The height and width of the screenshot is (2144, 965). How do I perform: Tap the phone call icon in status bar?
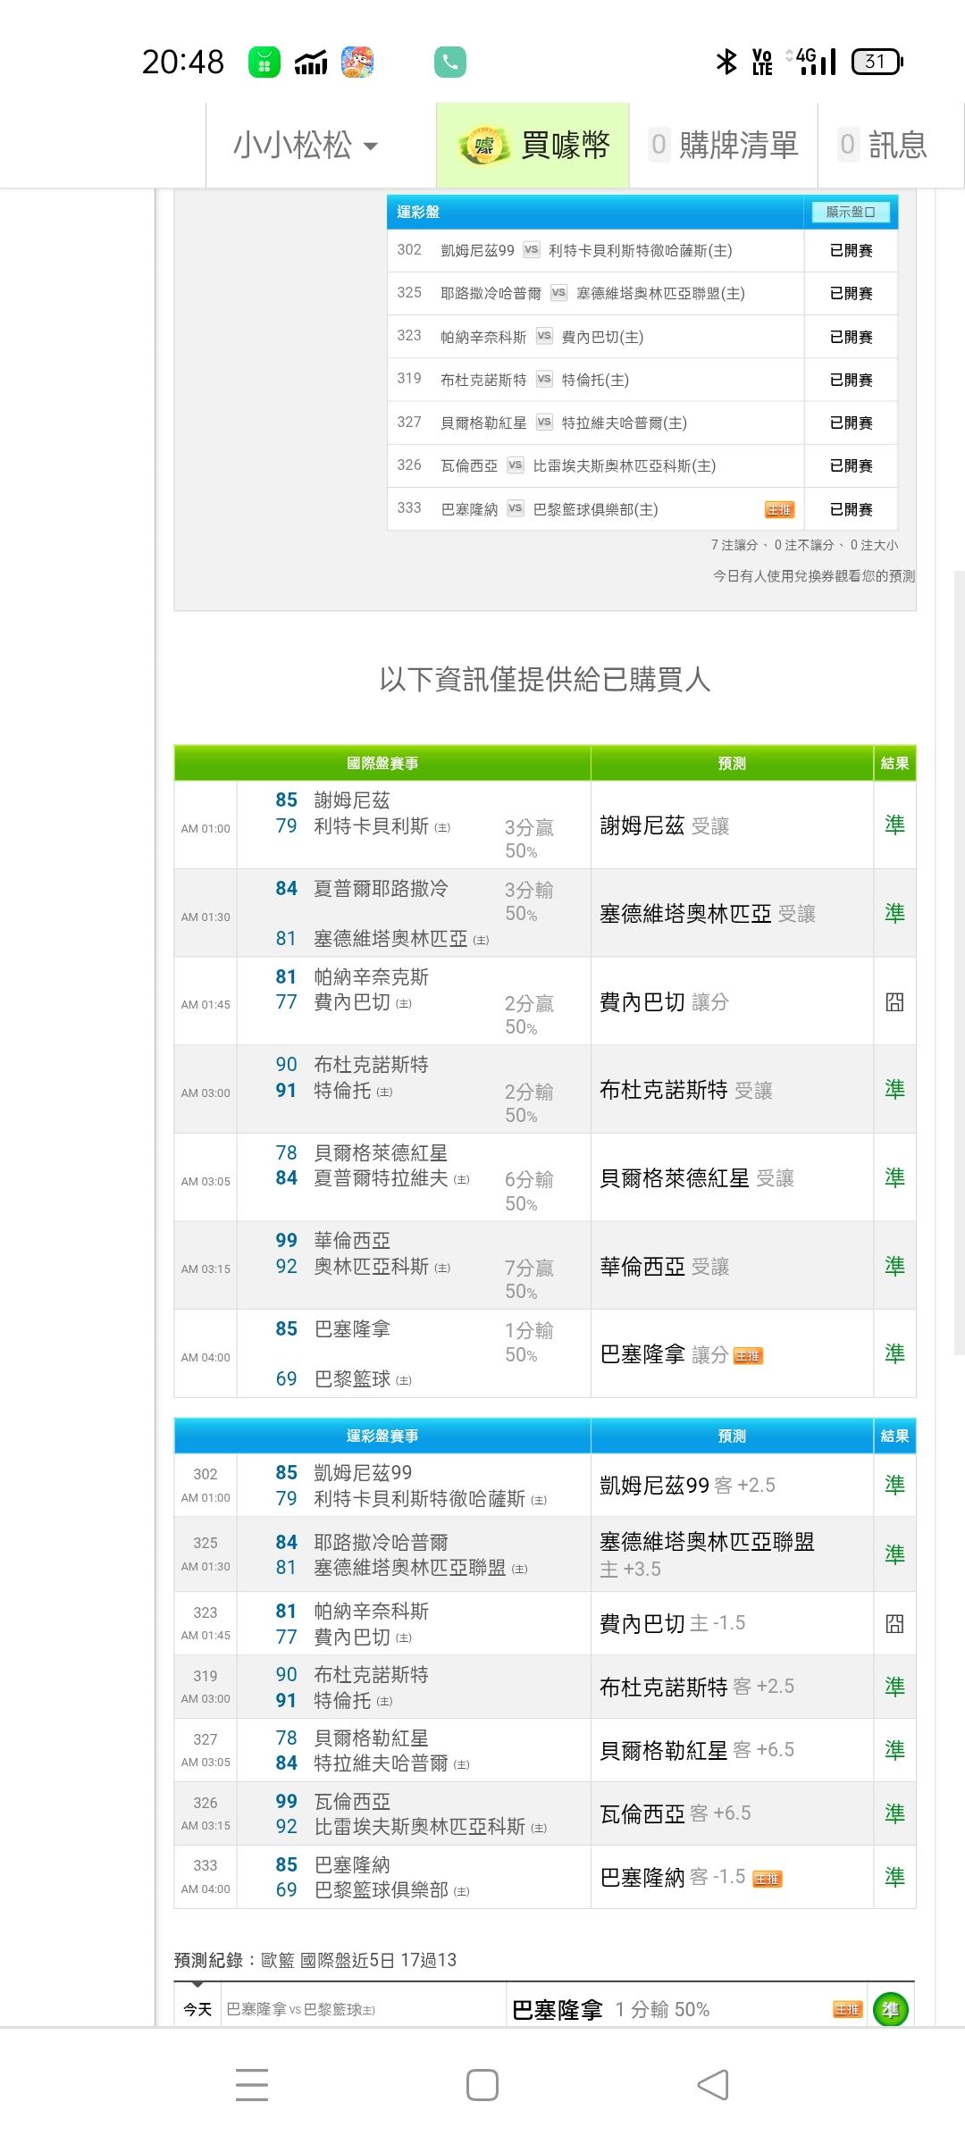click(450, 62)
